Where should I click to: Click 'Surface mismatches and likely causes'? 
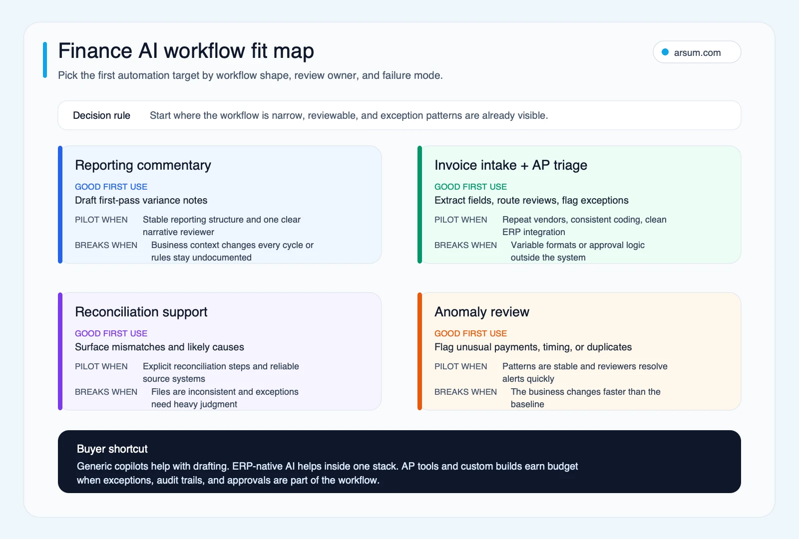[159, 347]
